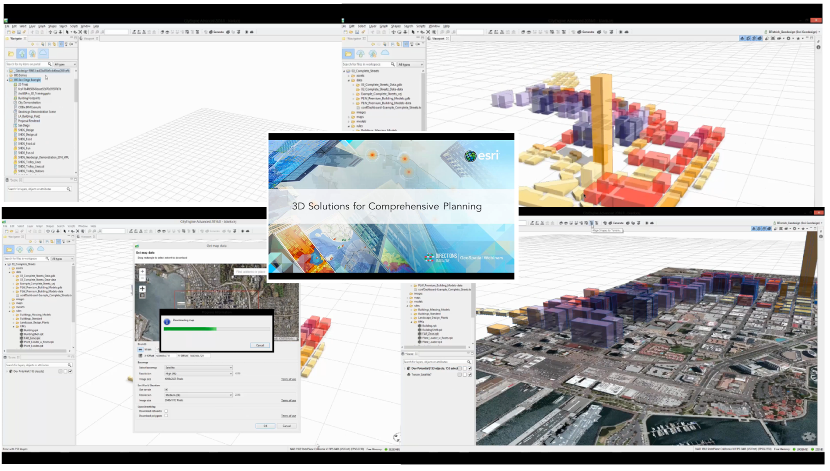This screenshot has width=830, height=471.
Task: Click workspace folder icon in top-right Navigator
Action: pos(348,54)
